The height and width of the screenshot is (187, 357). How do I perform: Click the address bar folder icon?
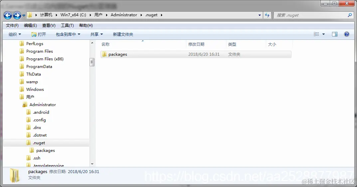coord(30,15)
